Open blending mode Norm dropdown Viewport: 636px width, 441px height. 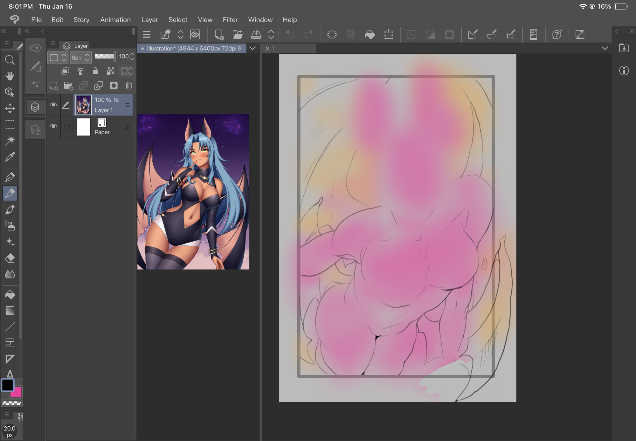[x=80, y=57]
